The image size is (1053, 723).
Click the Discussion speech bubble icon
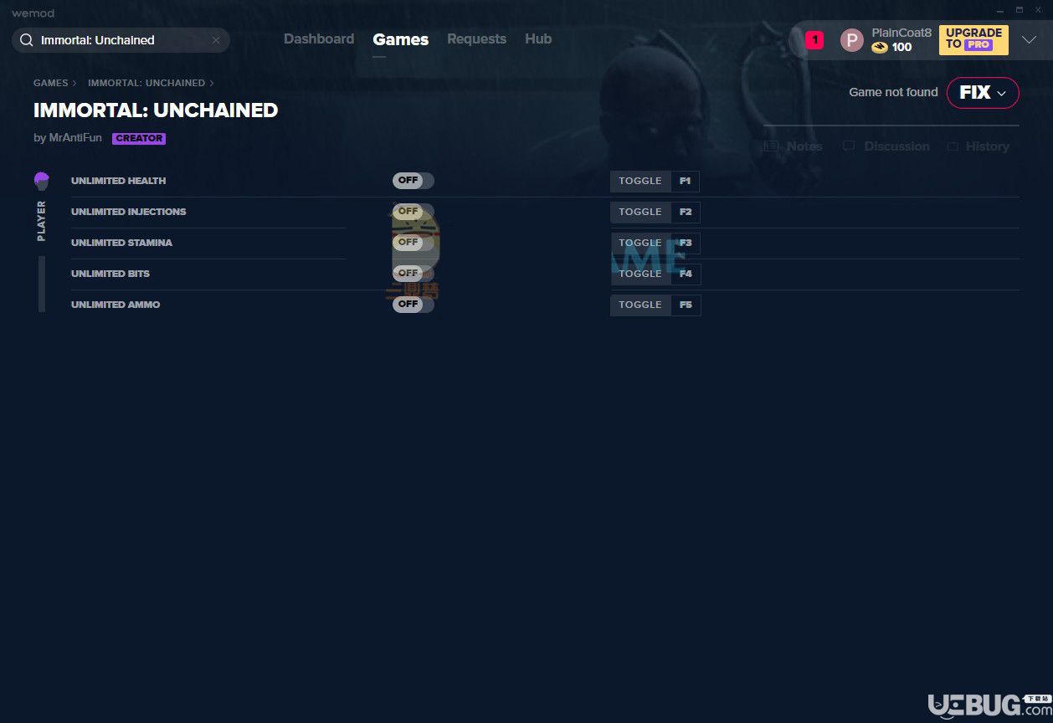click(x=849, y=146)
